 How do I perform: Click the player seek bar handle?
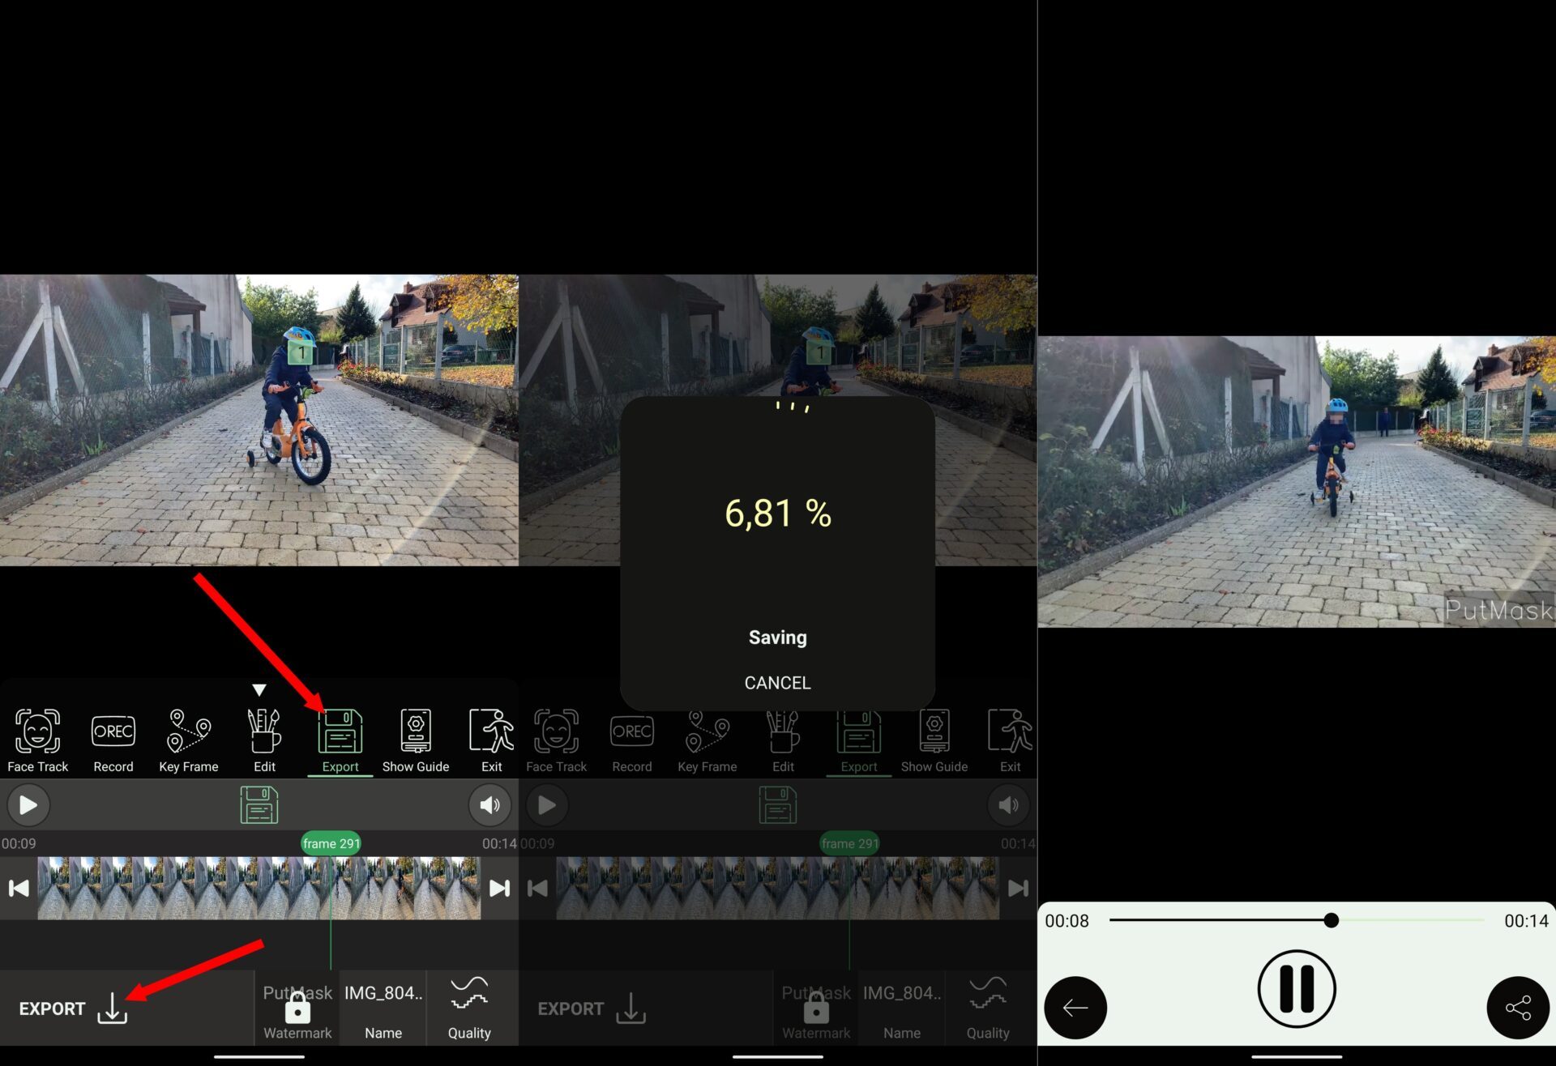1331,920
